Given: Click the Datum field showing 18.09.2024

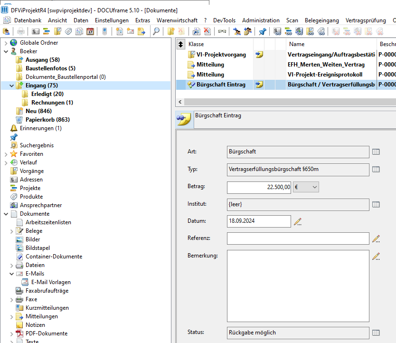Looking at the screenshot, I should [259, 221].
